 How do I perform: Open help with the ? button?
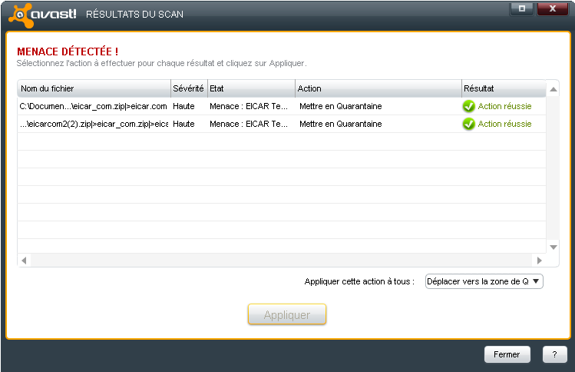(554, 354)
